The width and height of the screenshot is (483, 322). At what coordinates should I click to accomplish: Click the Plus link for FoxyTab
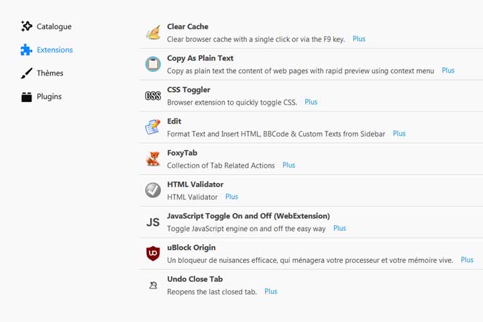288,165
